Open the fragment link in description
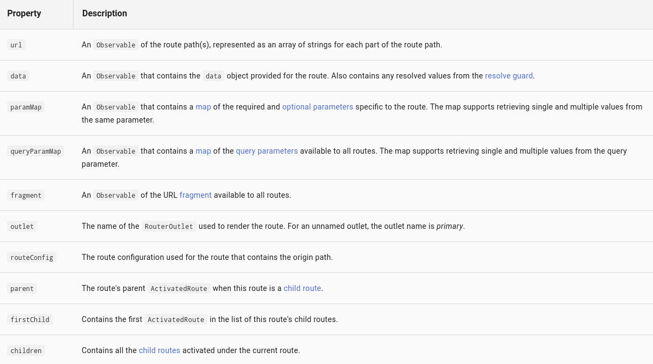 (x=196, y=195)
